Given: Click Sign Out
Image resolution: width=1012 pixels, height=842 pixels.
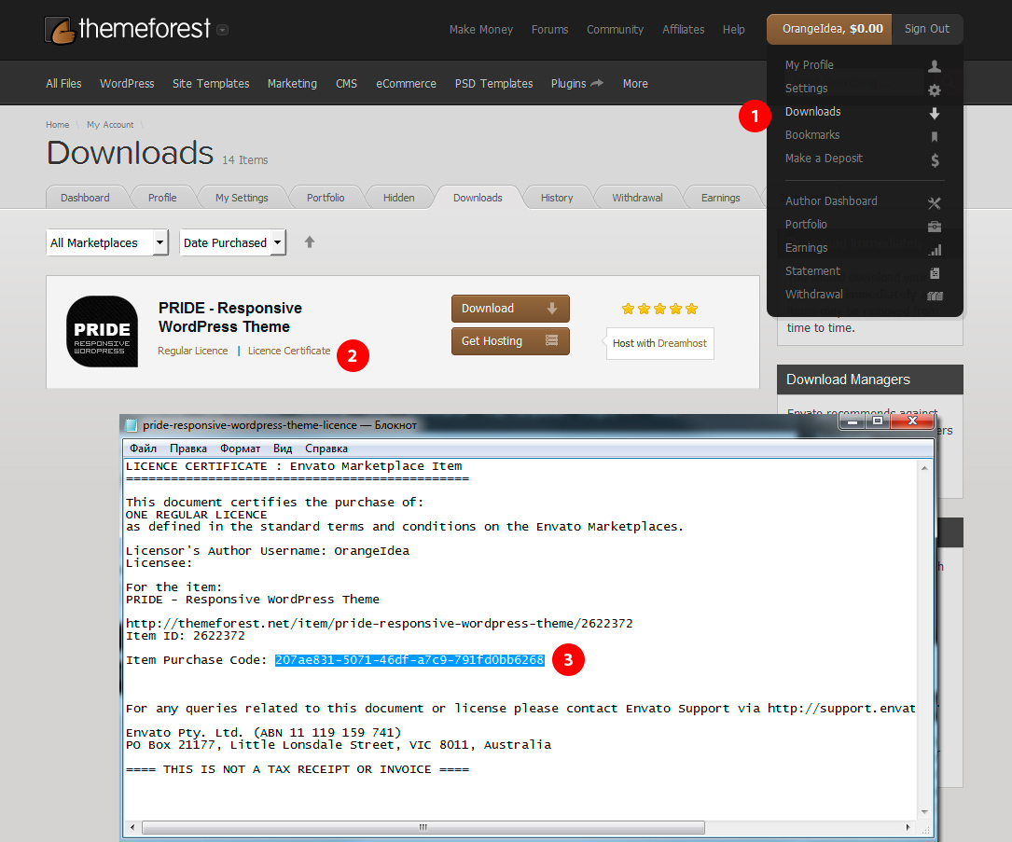Looking at the screenshot, I should coord(926,29).
